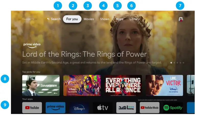Open the Disney+ app tile

point(79,108)
